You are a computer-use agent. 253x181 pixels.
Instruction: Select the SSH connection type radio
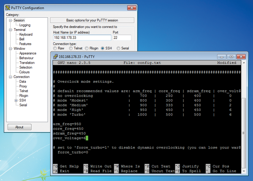click(x=102, y=48)
